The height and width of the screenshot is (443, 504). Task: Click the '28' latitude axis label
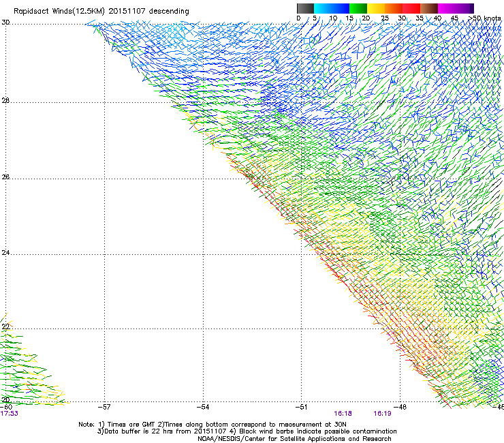[x=5, y=101]
